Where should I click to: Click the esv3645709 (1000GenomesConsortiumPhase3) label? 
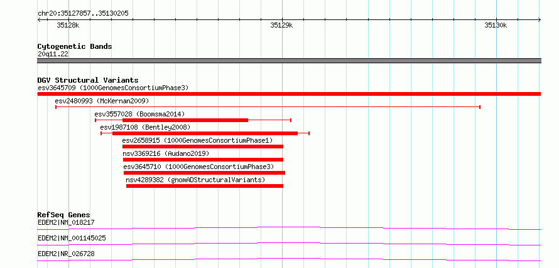point(113,88)
